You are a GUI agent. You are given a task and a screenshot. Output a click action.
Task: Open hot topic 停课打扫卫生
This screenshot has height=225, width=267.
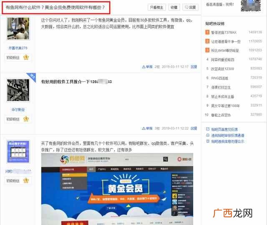[221, 87]
